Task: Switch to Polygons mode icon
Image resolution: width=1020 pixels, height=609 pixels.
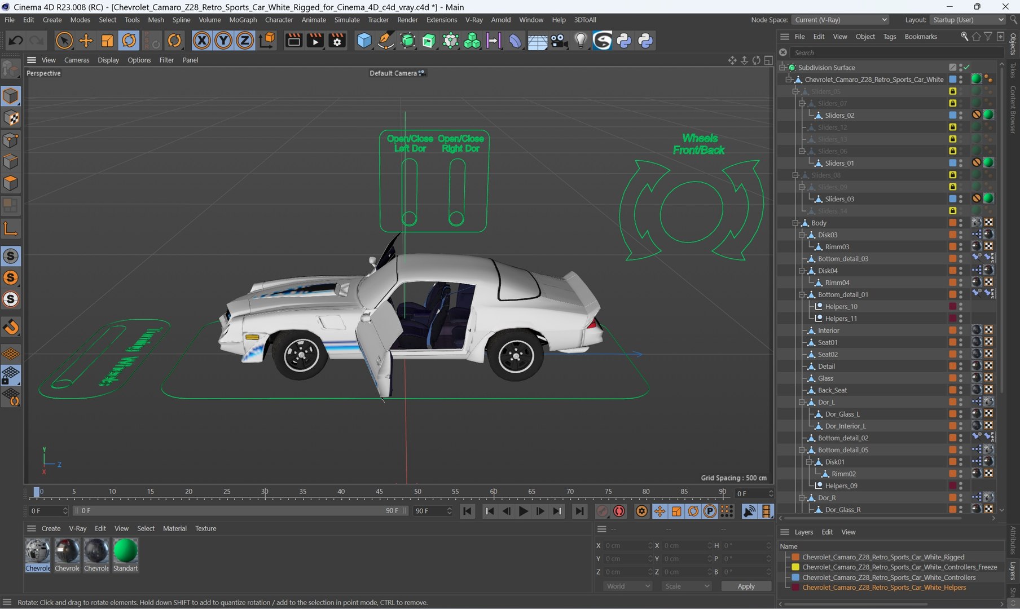Action: 11,183
